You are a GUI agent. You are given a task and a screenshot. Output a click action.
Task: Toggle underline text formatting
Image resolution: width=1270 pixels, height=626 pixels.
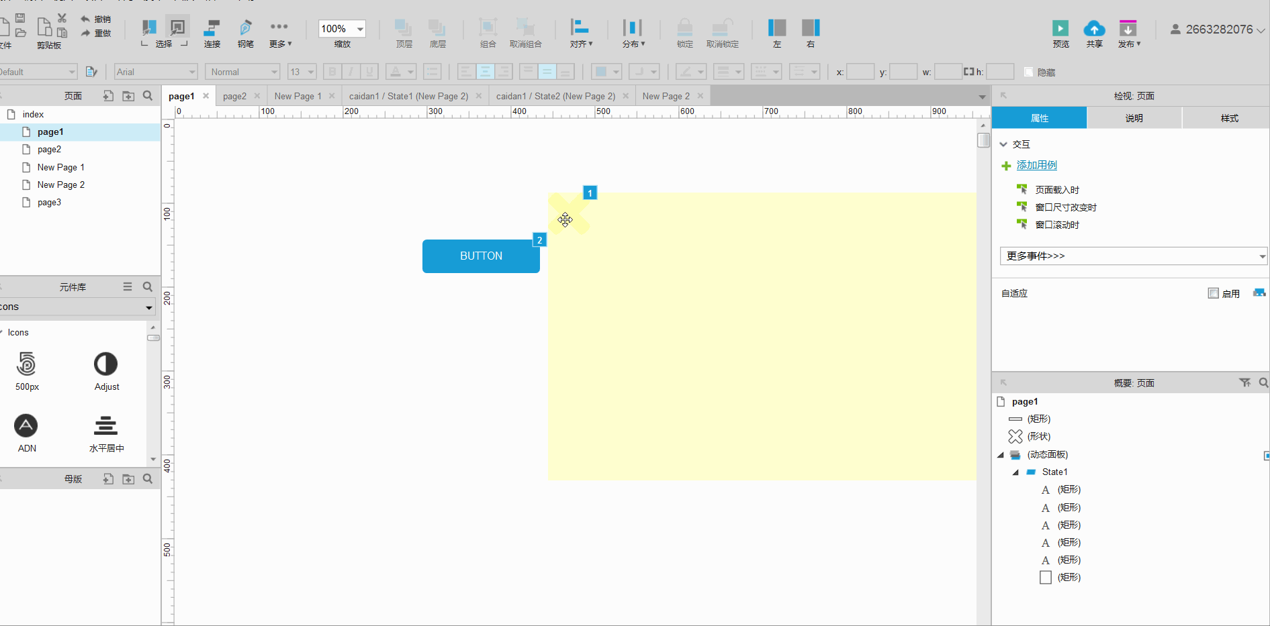[369, 72]
